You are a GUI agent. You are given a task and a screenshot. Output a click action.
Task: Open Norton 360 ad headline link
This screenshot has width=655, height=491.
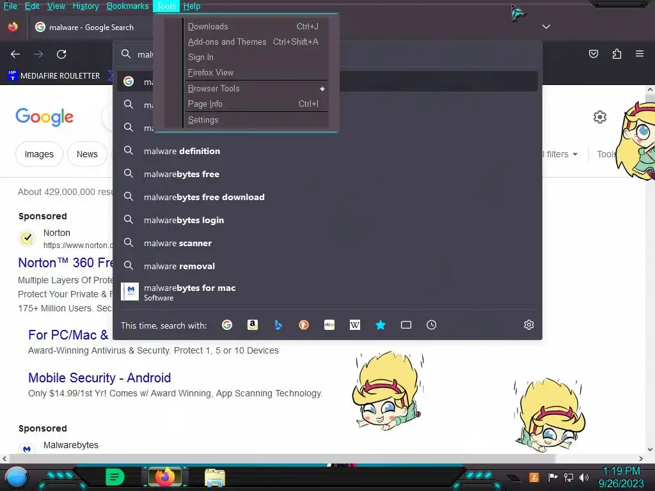tap(66, 263)
